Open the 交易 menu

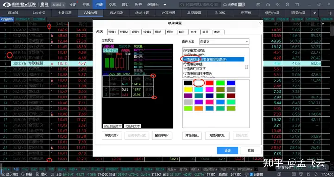112,5
